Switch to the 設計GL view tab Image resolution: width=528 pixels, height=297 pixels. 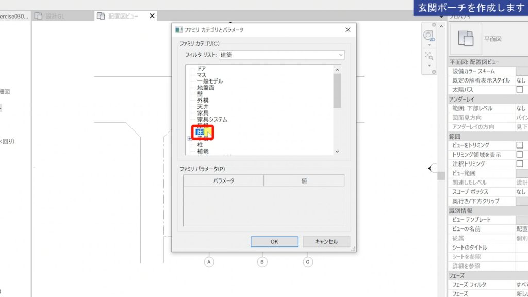55,16
